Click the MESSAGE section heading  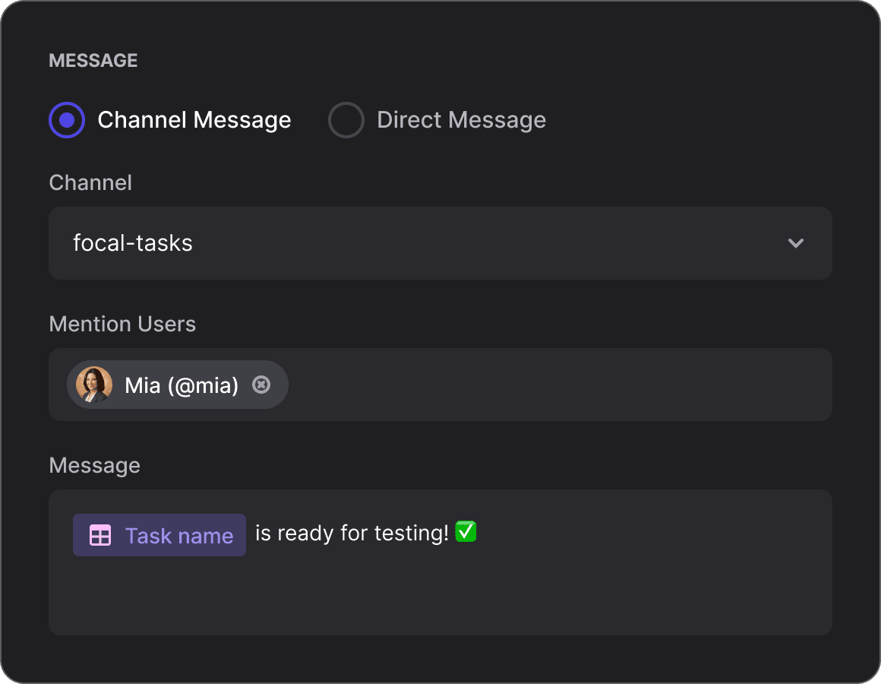[x=93, y=61]
